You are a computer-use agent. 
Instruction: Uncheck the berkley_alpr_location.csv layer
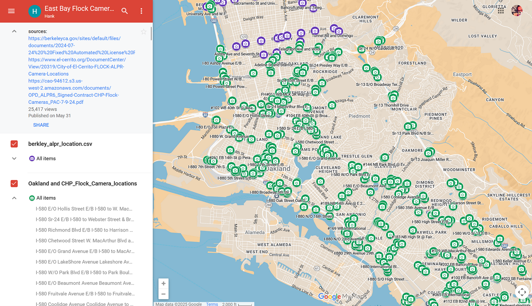click(14, 144)
